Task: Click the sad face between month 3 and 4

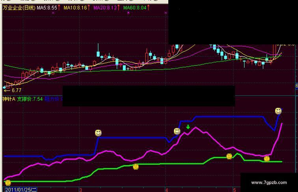Action: (x=136, y=167)
